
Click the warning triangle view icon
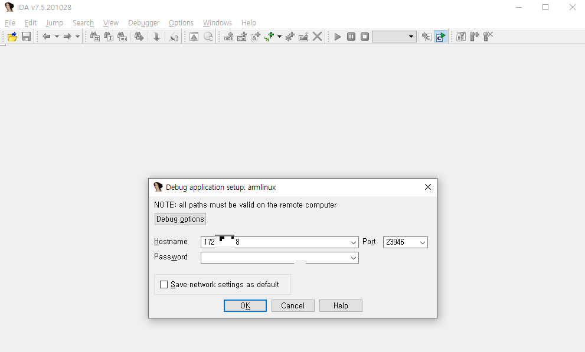pos(194,37)
